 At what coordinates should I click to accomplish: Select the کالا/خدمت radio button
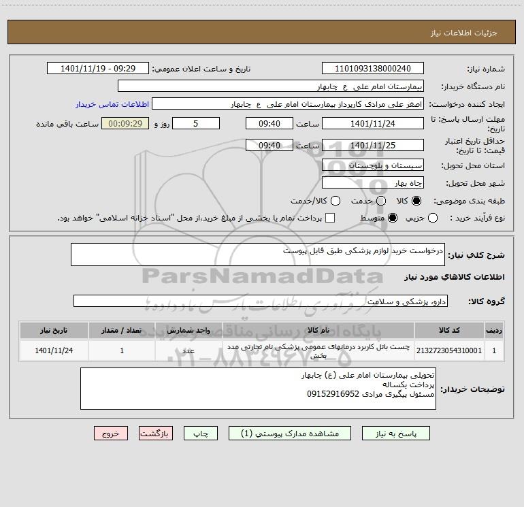[x=335, y=201]
